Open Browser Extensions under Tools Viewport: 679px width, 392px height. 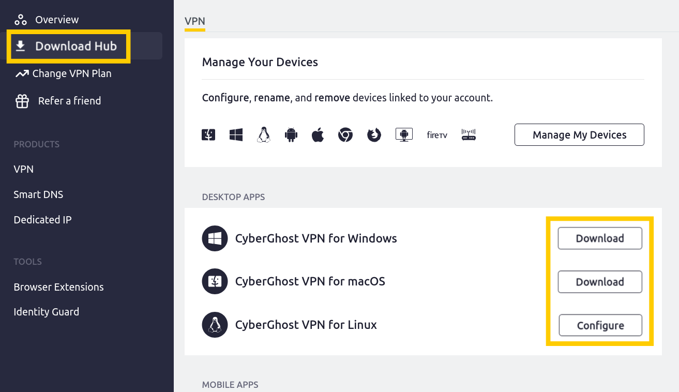tap(58, 287)
